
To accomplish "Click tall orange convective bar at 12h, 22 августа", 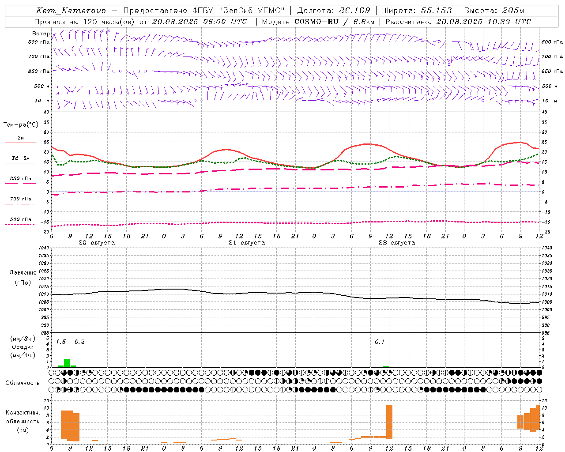I will 389,422.
